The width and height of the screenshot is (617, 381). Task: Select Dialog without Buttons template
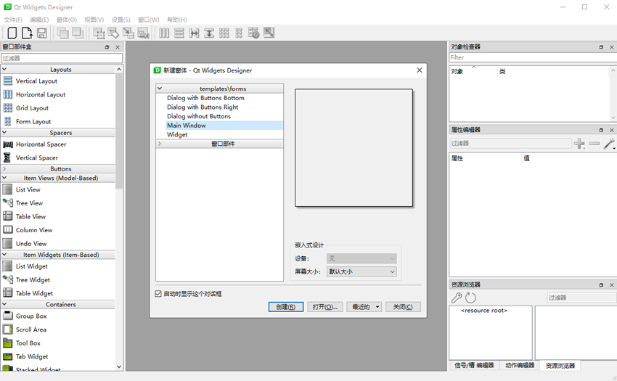click(x=199, y=117)
